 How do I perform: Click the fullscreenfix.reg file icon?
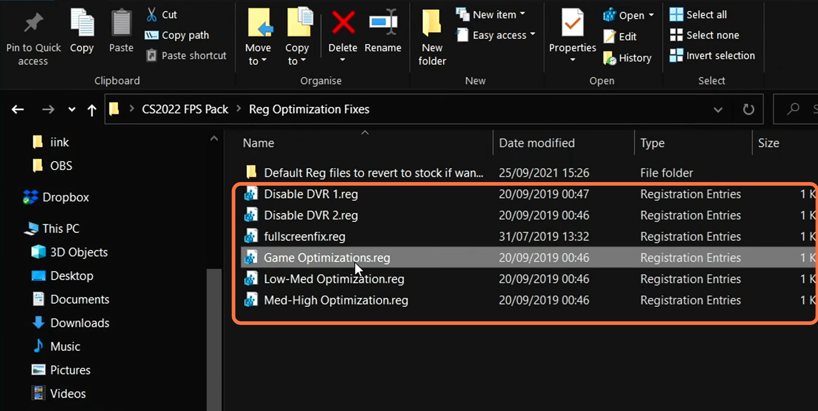[x=251, y=236]
